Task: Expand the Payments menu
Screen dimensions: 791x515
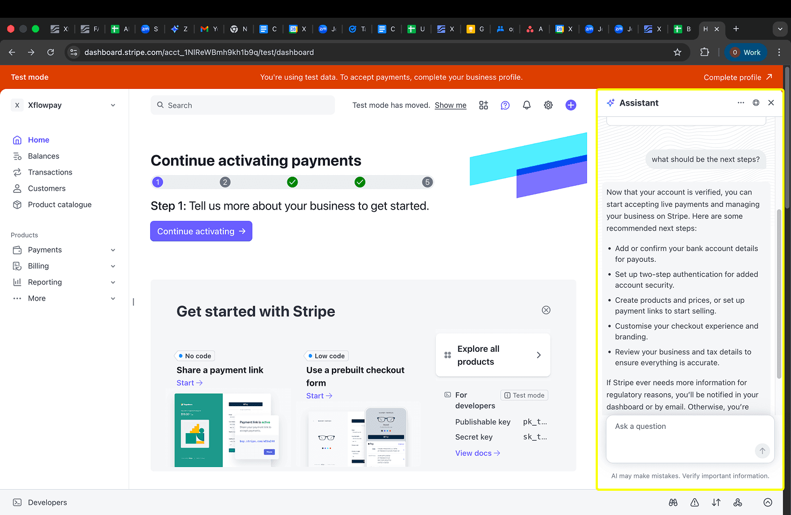Action: (x=64, y=250)
